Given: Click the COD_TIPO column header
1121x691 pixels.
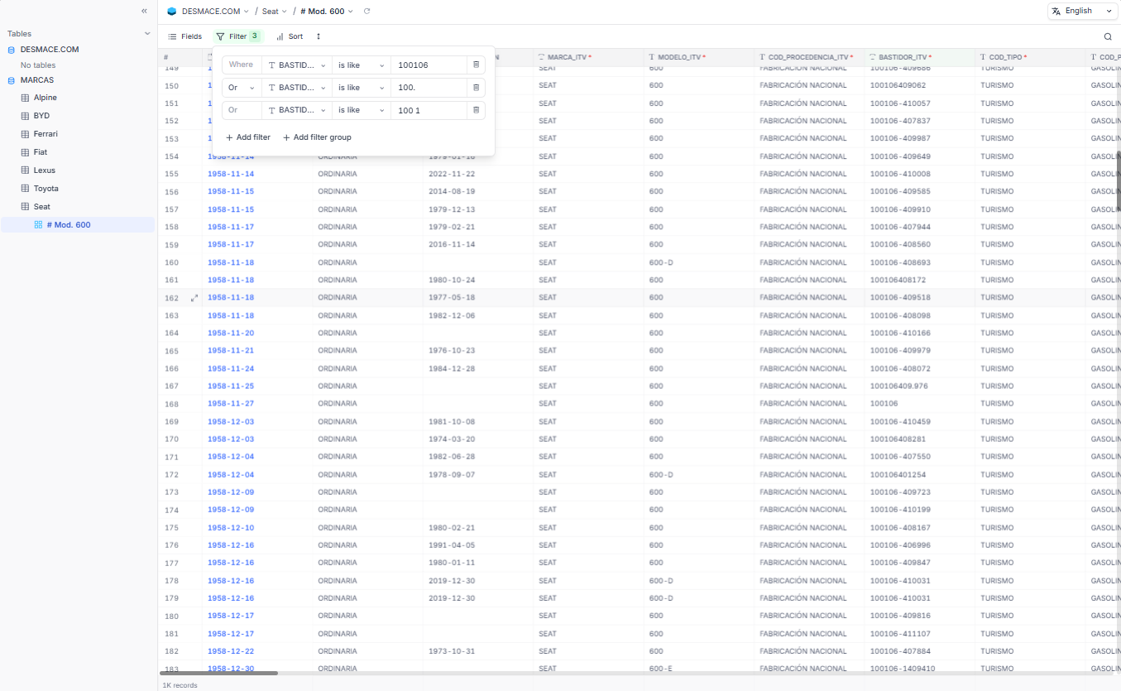Looking at the screenshot, I should point(1030,57).
